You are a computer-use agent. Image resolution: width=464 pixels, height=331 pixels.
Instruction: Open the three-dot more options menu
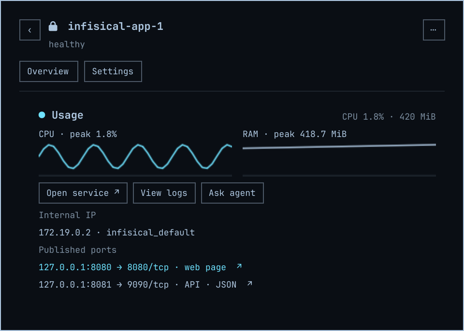click(434, 30)
